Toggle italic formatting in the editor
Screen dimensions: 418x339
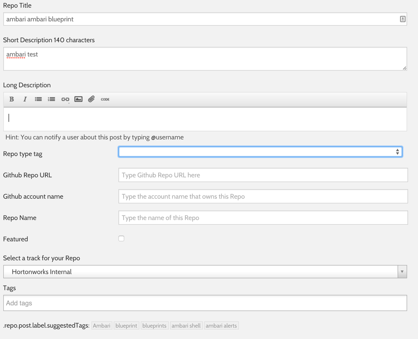point(25,99)
